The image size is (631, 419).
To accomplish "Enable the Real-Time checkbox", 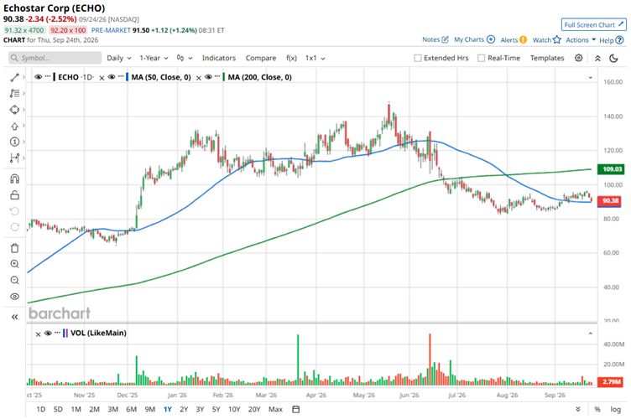I will [481, 59].
